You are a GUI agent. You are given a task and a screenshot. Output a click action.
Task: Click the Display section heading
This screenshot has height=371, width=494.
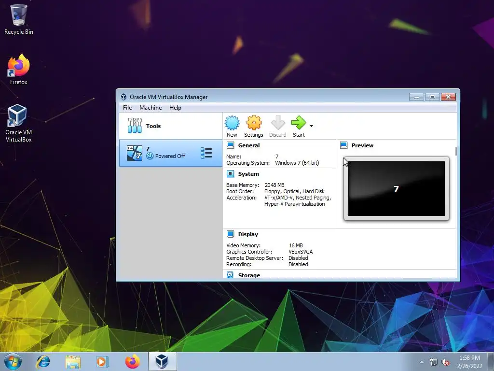point(248,234)
